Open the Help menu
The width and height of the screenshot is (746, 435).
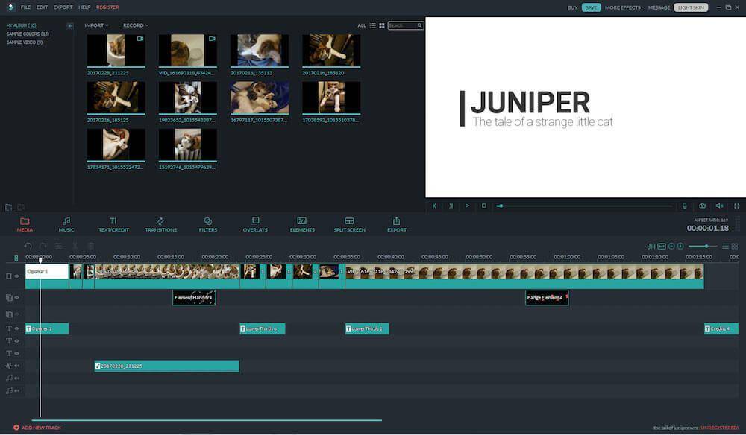point(84,7)
